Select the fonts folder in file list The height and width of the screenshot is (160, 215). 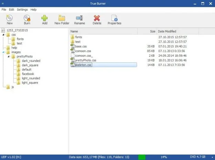[78, 37]
